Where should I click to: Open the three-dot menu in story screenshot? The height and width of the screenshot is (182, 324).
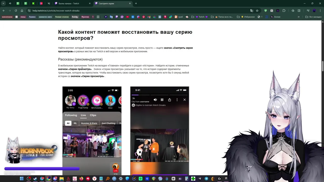coord(177,100)
